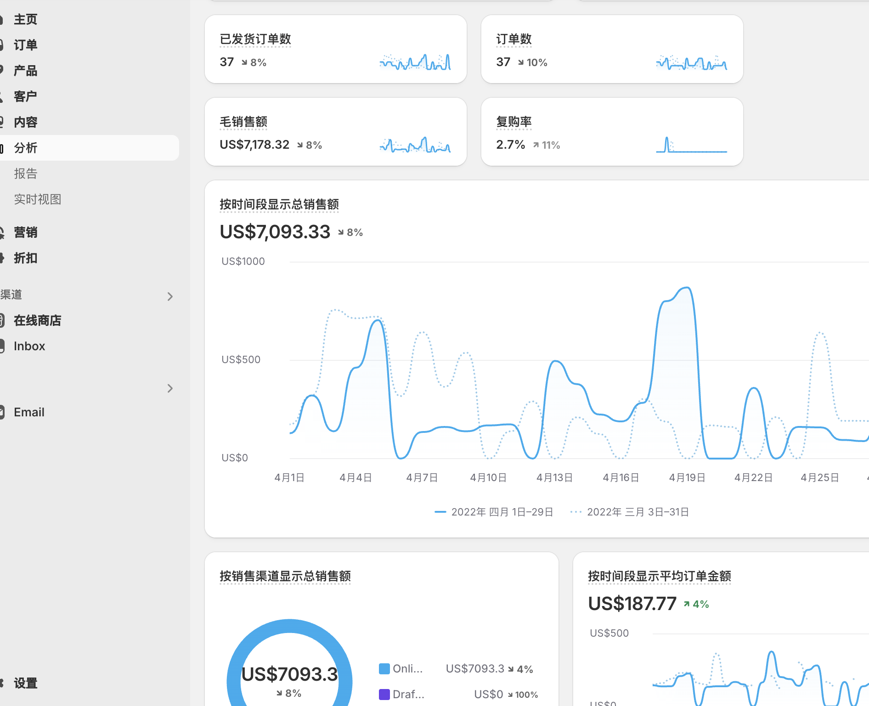The width and height of the screenshot is (869, 706).
Task: Click the 订单数 sparkline chart
Action: coord(691,62)
